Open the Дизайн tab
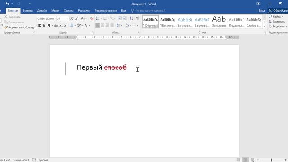Viewport: 288px width, 162px height. (x=42, y=11)
